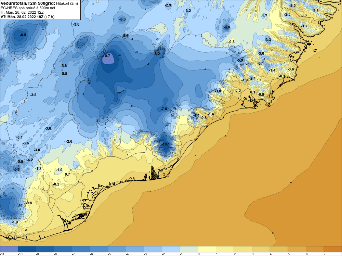Image resolution: width=342 pixels, height=256 pixels.
Task: Click the -3.3 temperature value on the map
Action: click(268, 40)
